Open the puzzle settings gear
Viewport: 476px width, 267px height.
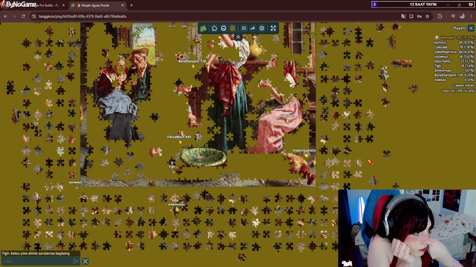tap(262, 28)
